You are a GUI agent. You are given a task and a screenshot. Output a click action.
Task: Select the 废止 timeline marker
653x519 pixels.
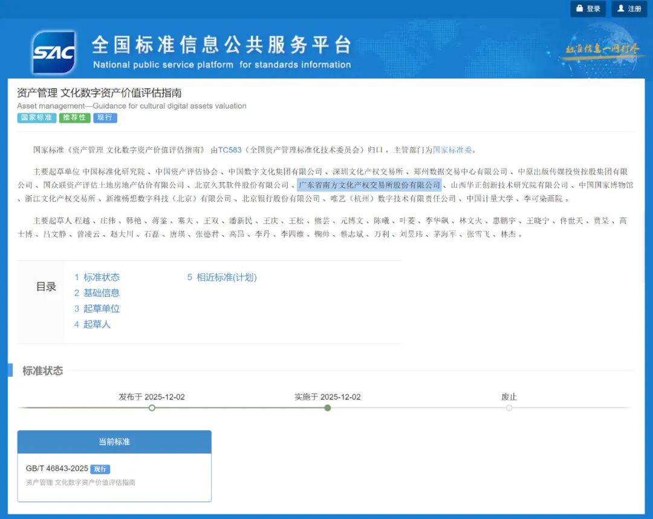(x=509, y=408)
